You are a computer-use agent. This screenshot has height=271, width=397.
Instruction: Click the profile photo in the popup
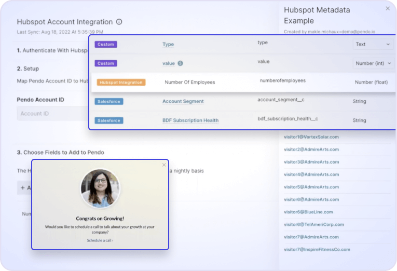(100, 188)
